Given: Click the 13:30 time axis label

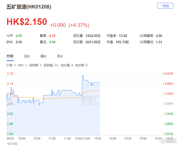Looking at the screenshot, I should coord(97,138).
